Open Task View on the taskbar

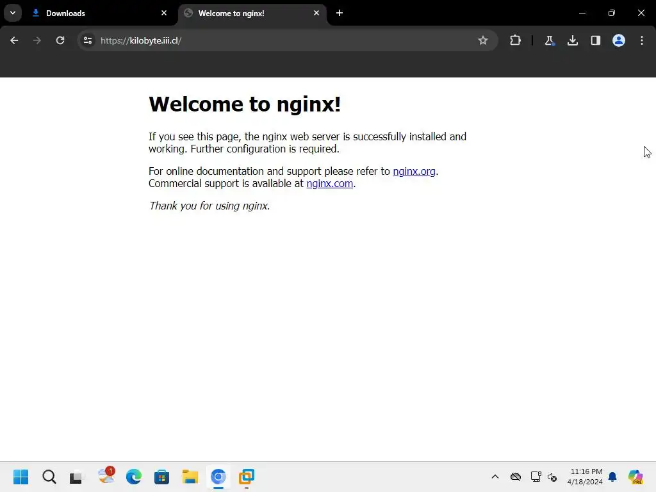pos(77,477)
